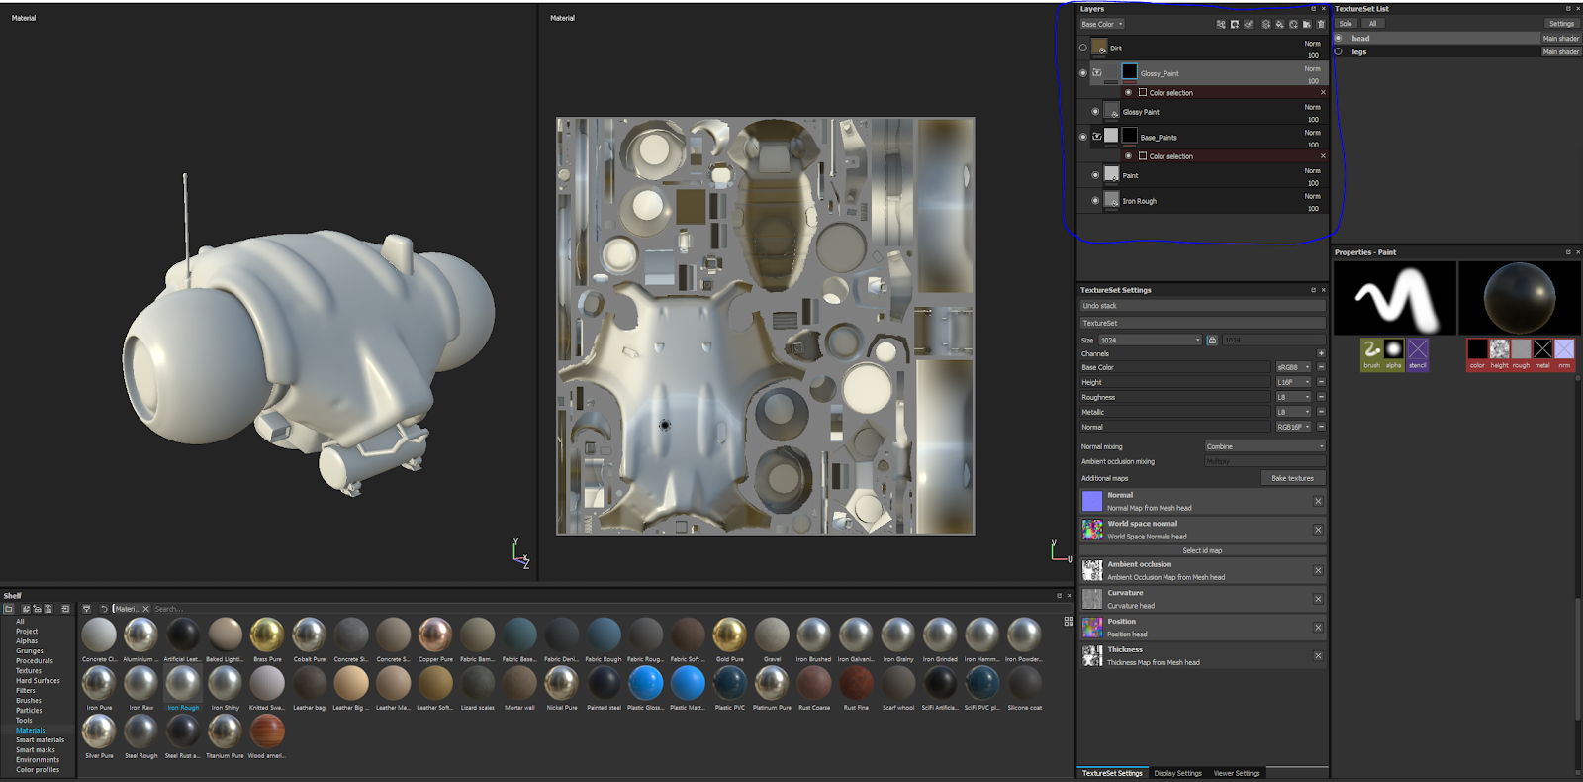Viewport: 1583px width, 782px height.
Task: Select the Gold Pure material thumbnail
Action: point(729,635)
